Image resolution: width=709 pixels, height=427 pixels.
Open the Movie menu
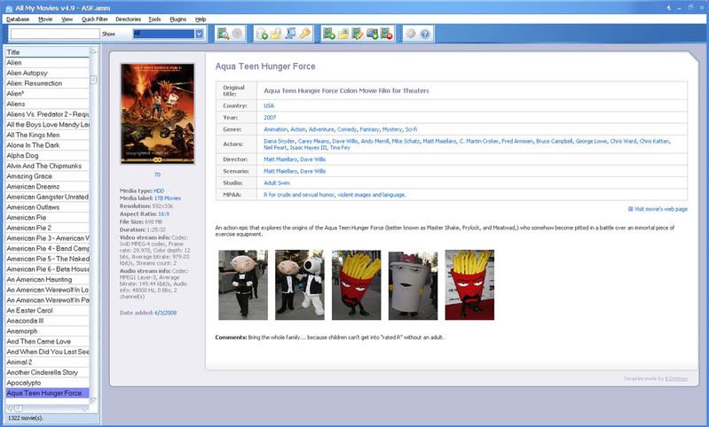pyautogui.click(x=45, y=19)
